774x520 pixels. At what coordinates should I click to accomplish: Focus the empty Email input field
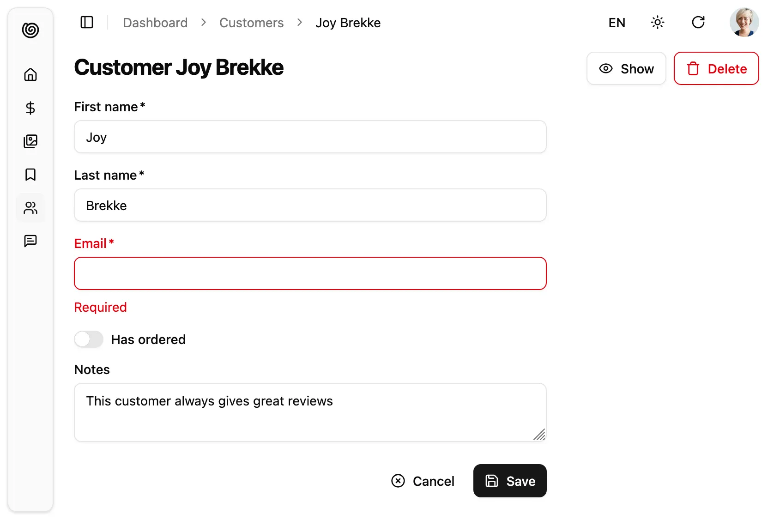(310, 273)
